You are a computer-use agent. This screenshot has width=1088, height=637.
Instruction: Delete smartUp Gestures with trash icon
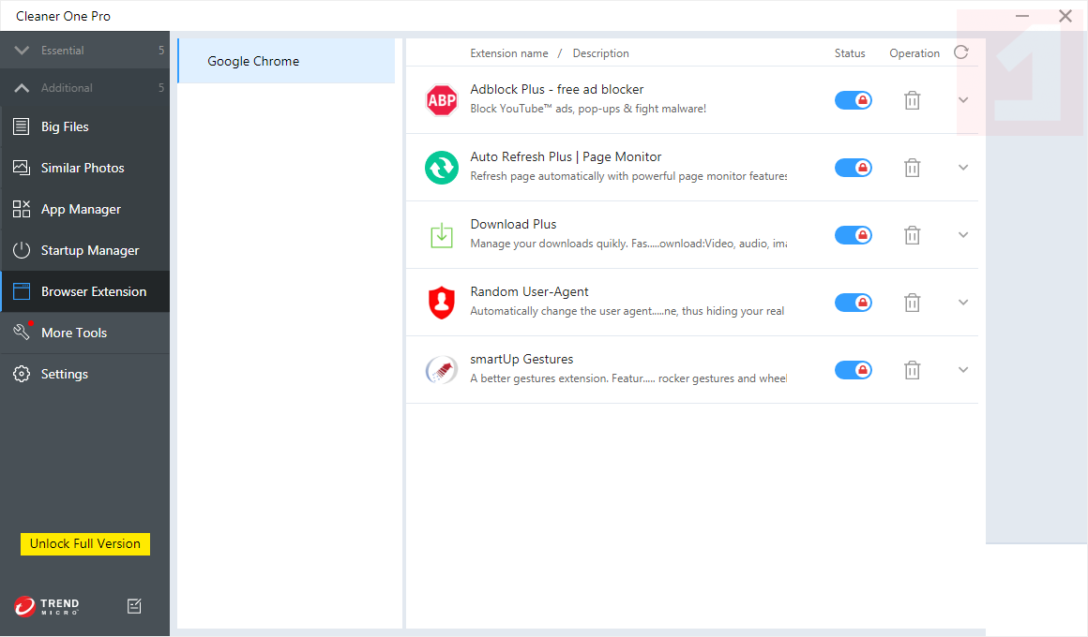point(913,370)
